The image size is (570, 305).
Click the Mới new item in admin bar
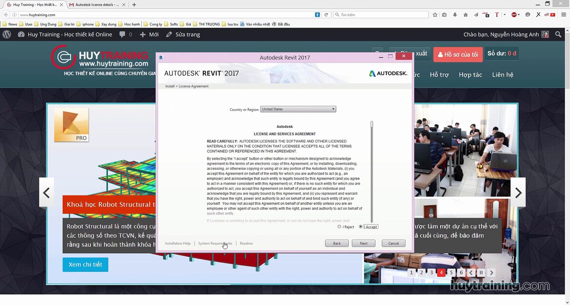coord(149,34)
